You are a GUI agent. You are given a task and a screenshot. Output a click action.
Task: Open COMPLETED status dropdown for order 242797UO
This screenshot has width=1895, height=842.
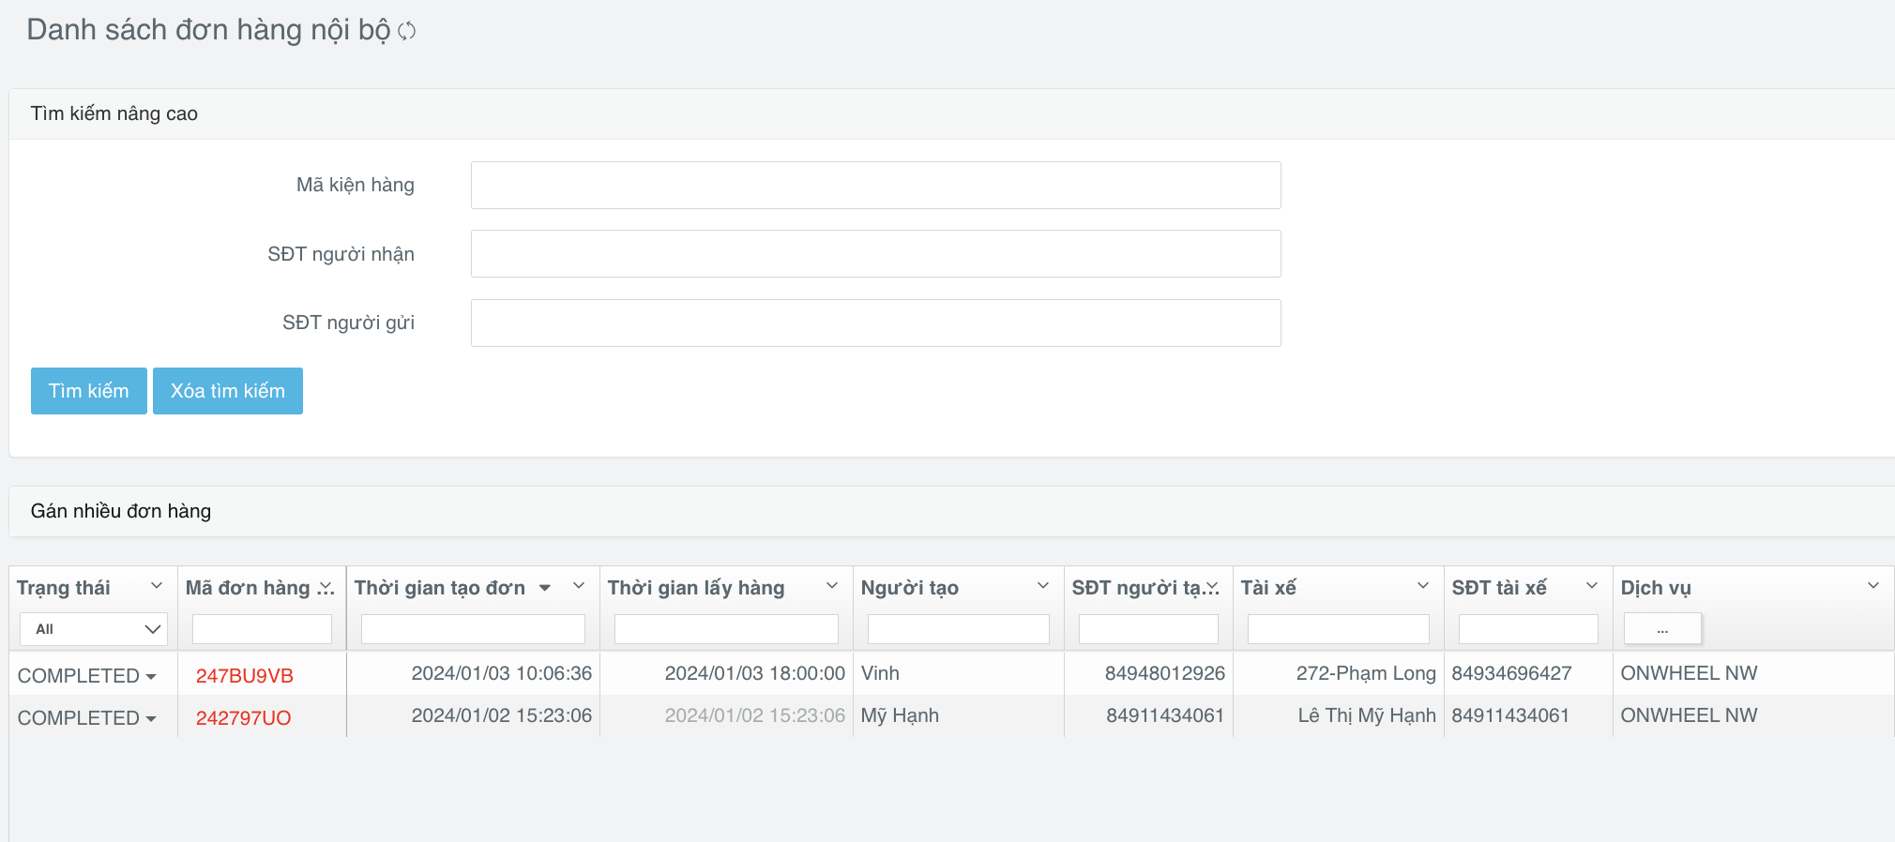click(86, 718)
